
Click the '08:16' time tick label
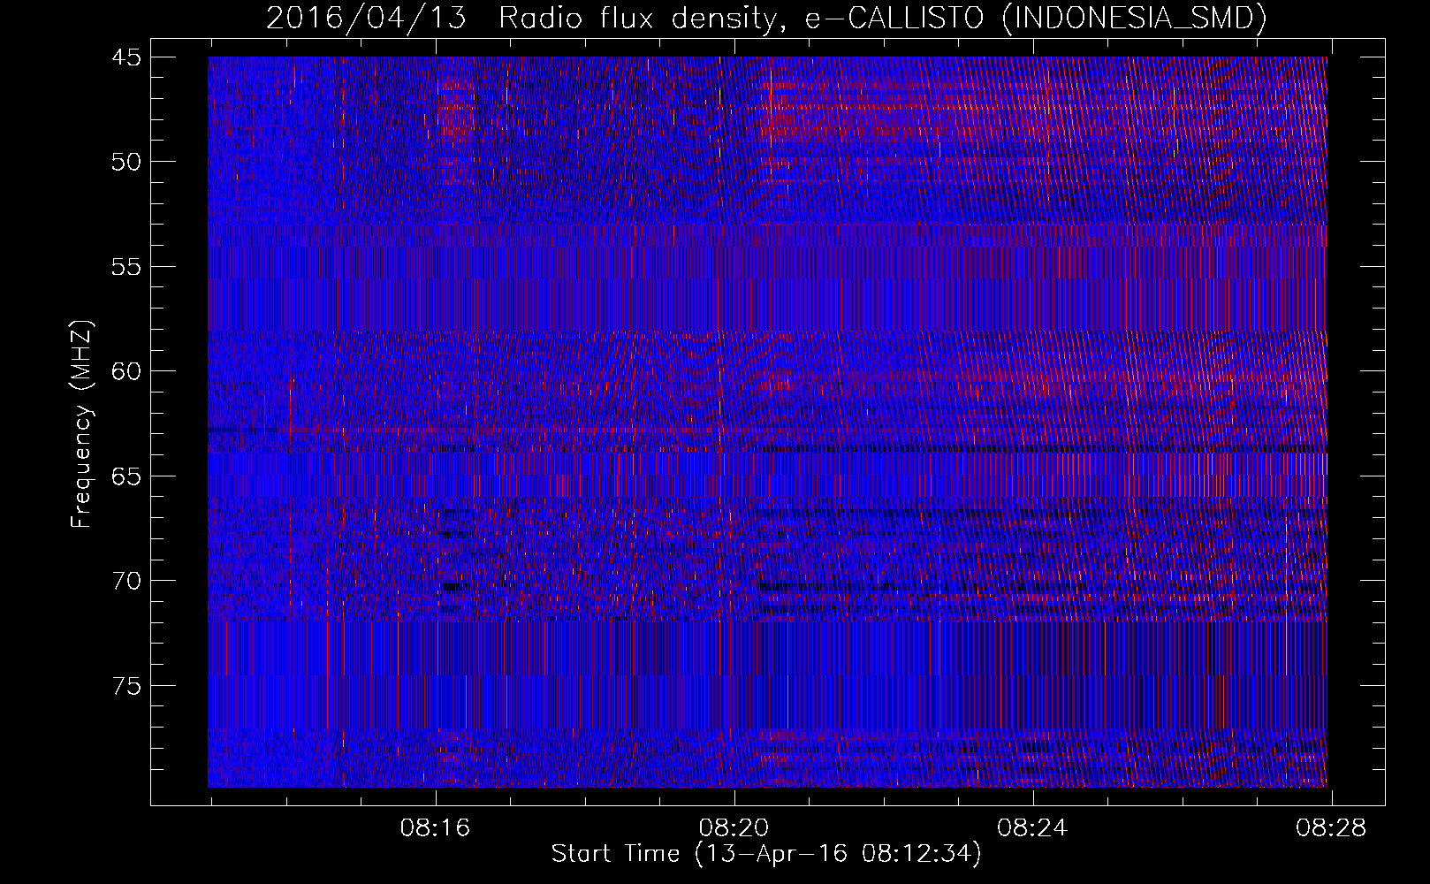[435, 828]
